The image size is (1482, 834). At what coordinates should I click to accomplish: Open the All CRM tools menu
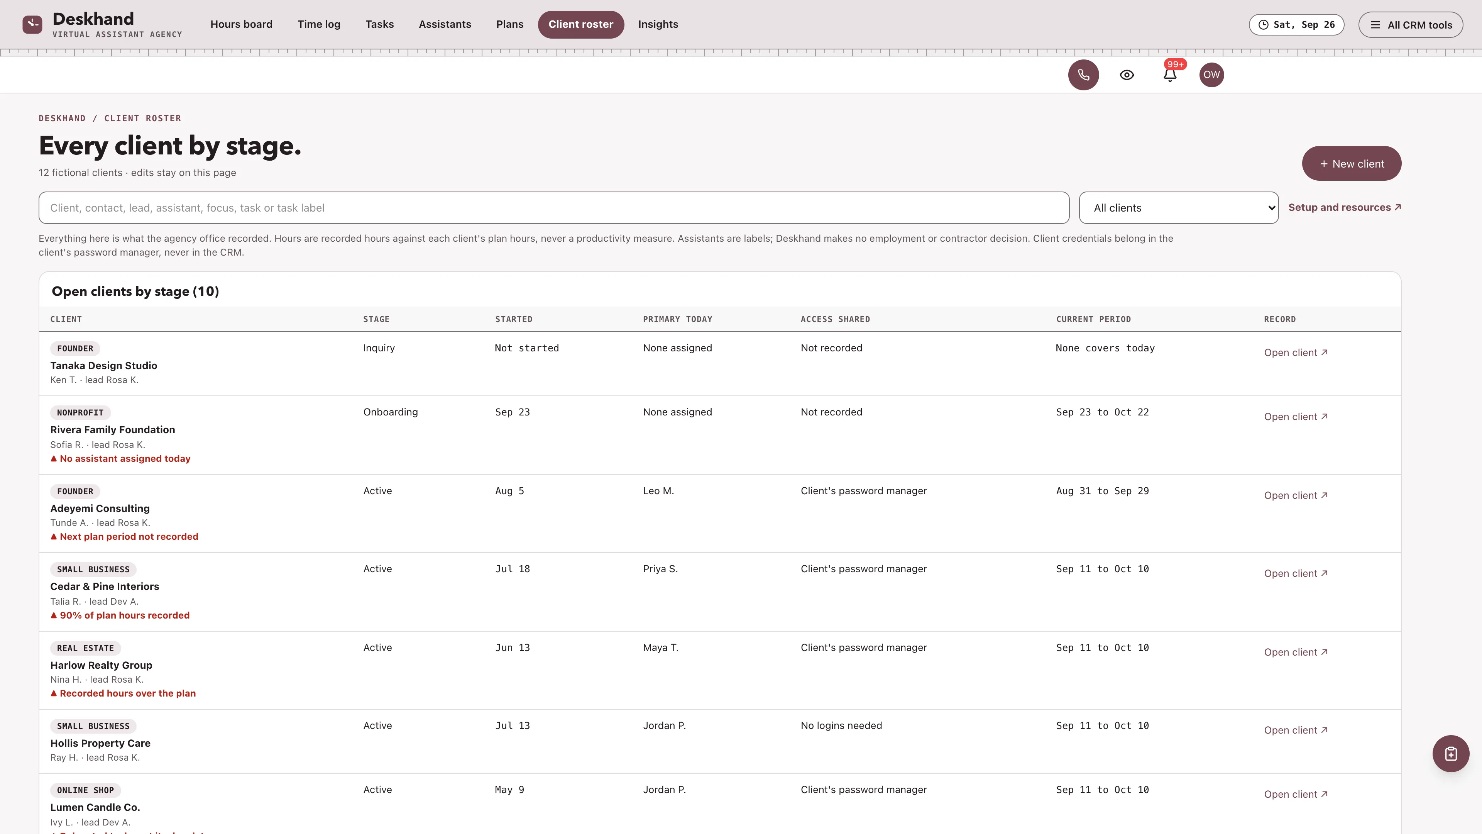[x=1411, y=25]
